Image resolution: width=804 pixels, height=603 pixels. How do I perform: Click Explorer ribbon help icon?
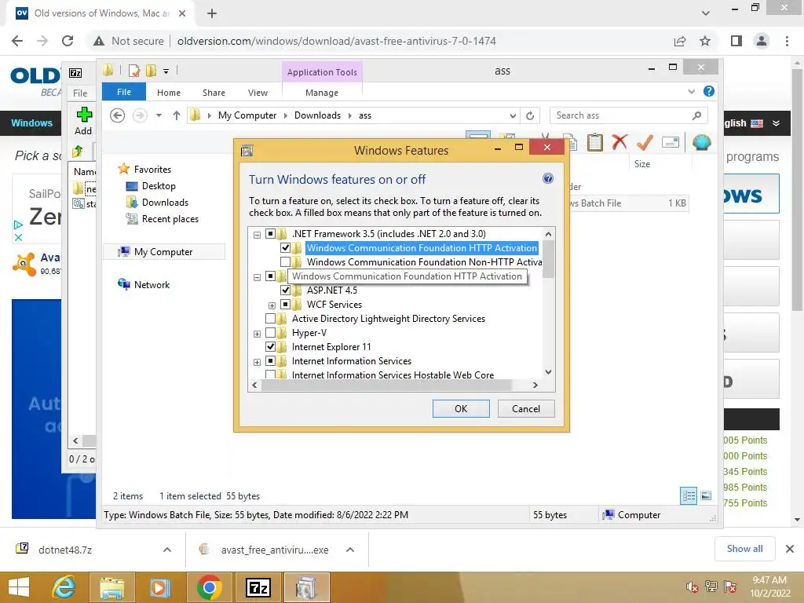709,91
